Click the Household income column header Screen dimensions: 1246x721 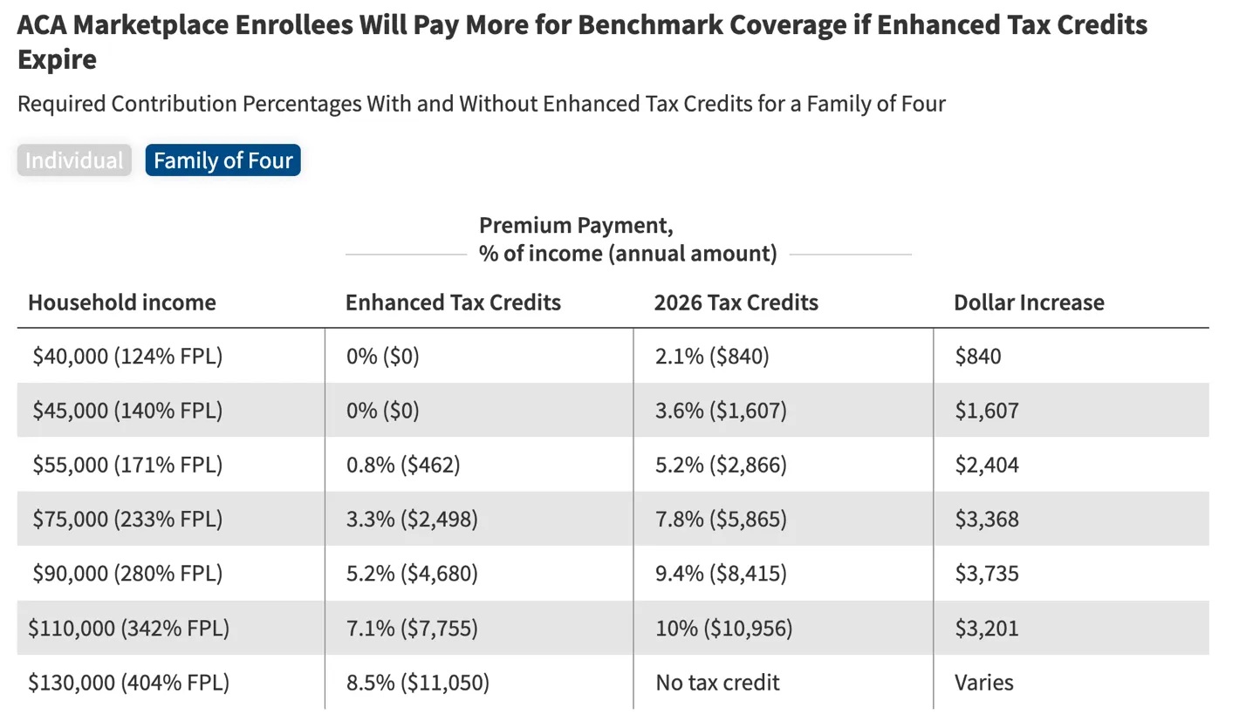pos(121,303)
